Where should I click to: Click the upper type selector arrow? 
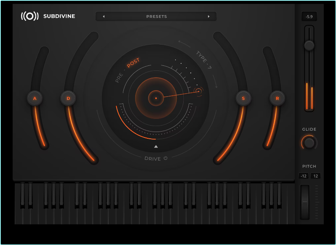(x=184, y=44)
